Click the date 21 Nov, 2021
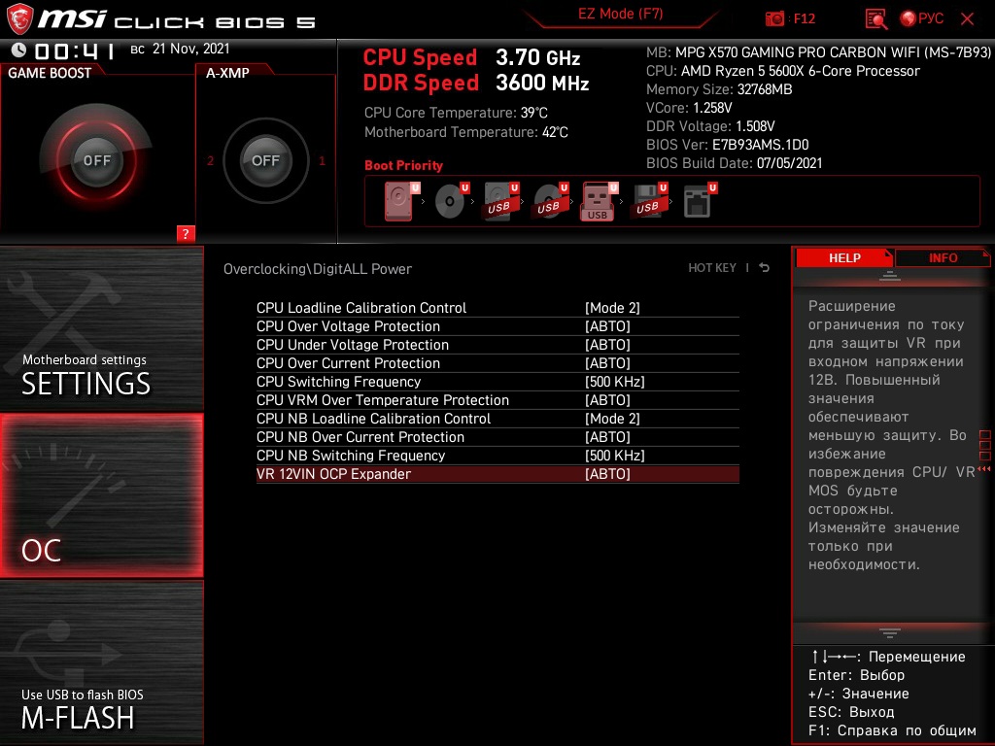The image size is (995, 746). [x=191, y=49]
